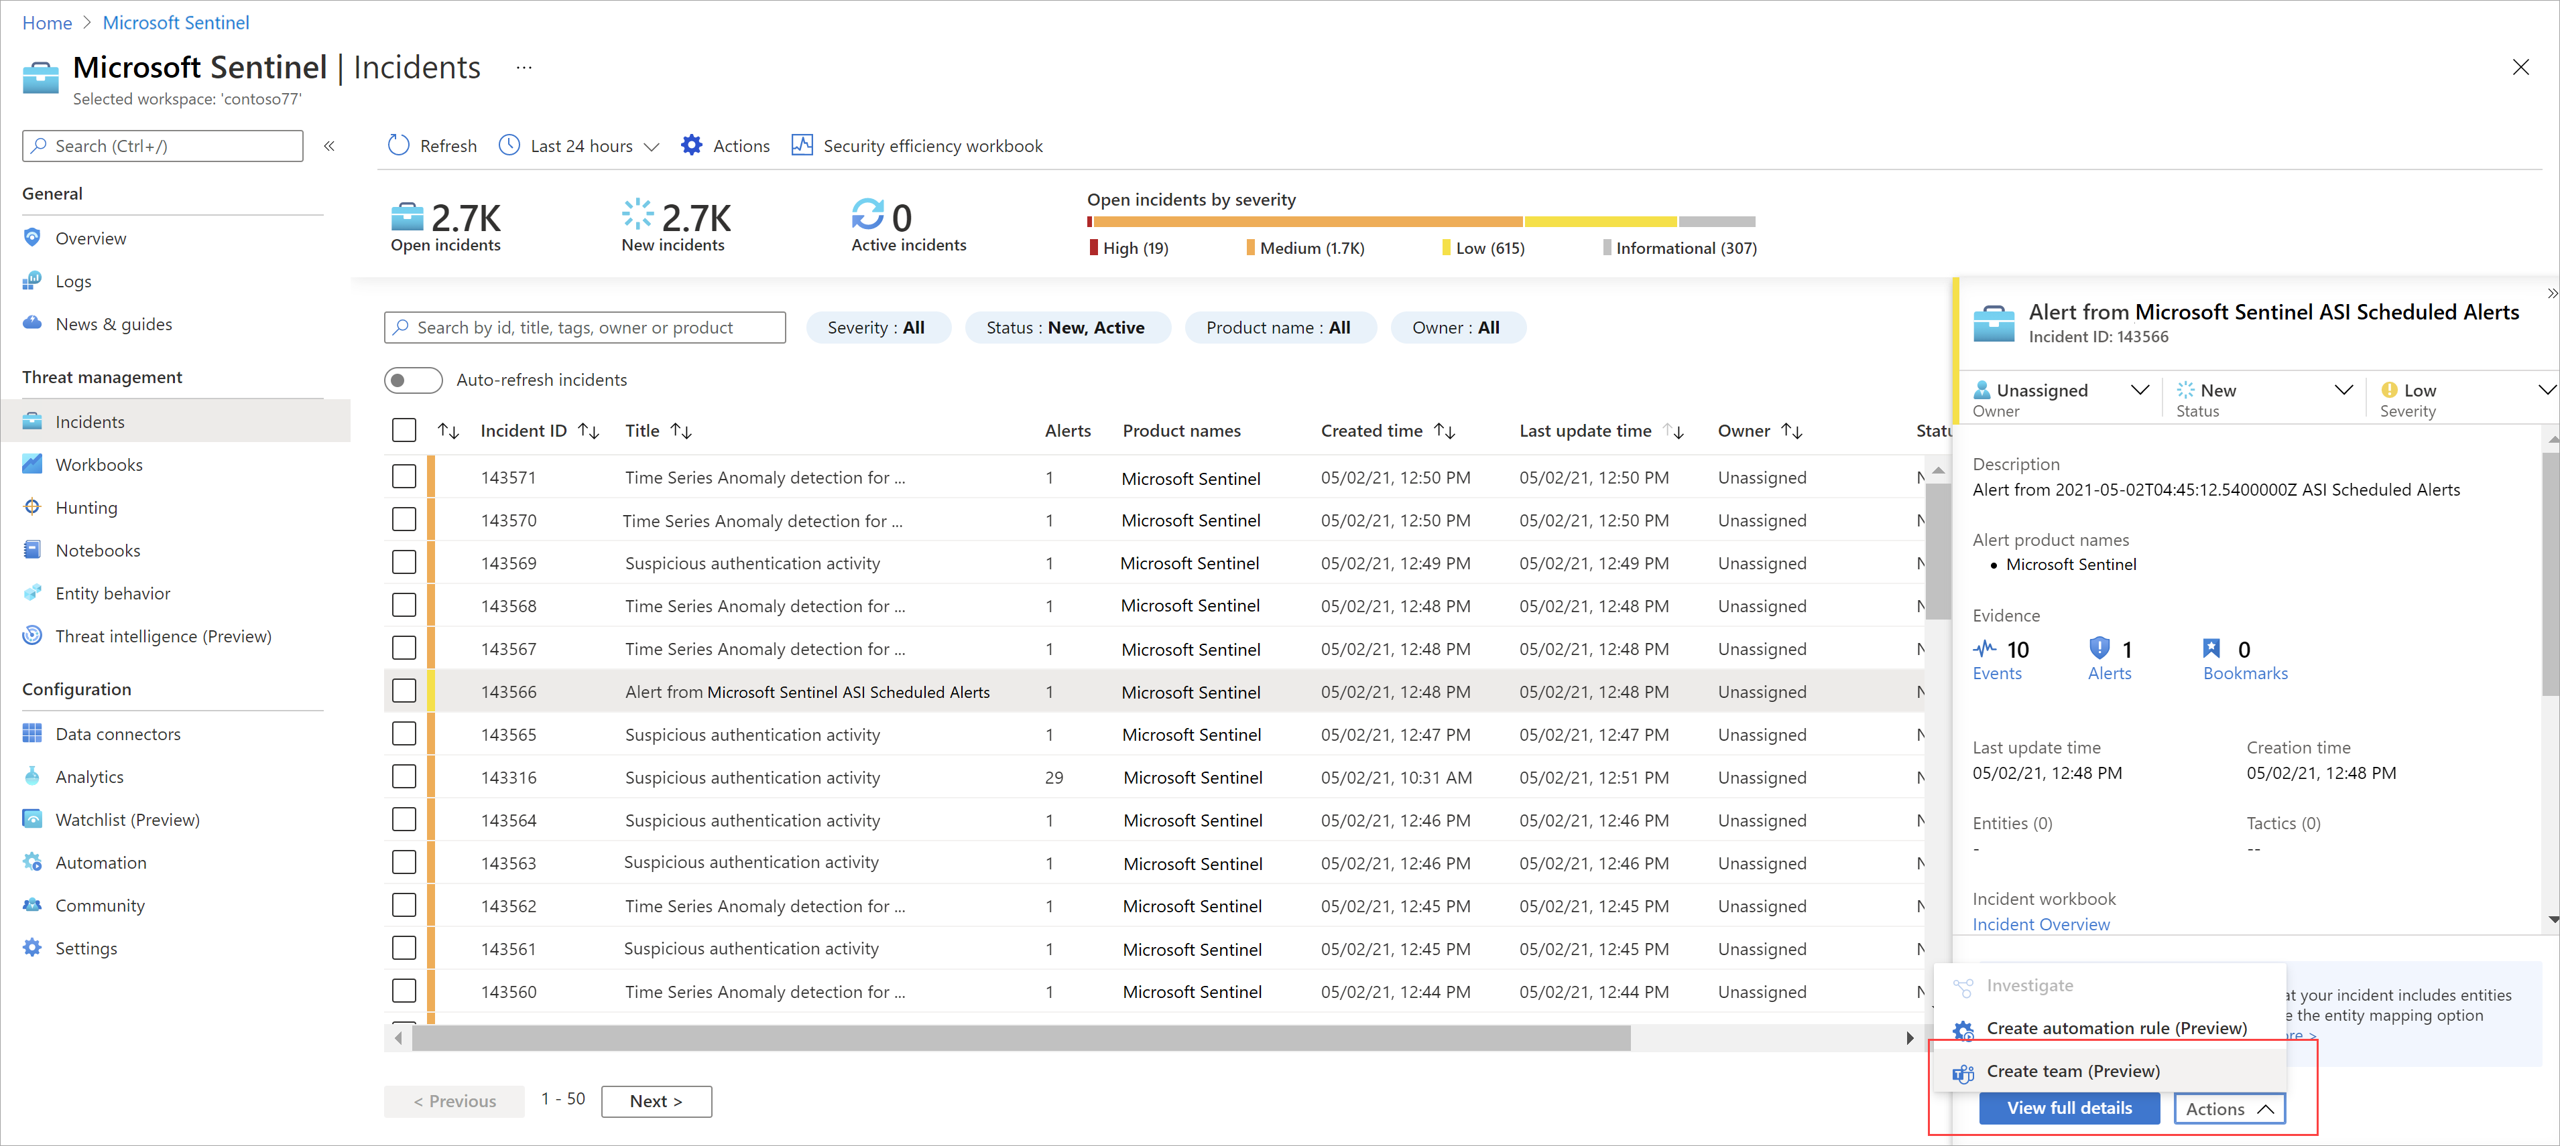Image resolution: width=2560 pixels, height=1146 pixels.
Task: Open Security efficiency workbook chart icon
Action: [802, 145]
